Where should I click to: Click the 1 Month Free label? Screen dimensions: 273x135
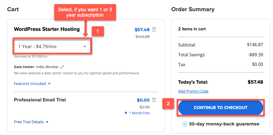(139, 113)
